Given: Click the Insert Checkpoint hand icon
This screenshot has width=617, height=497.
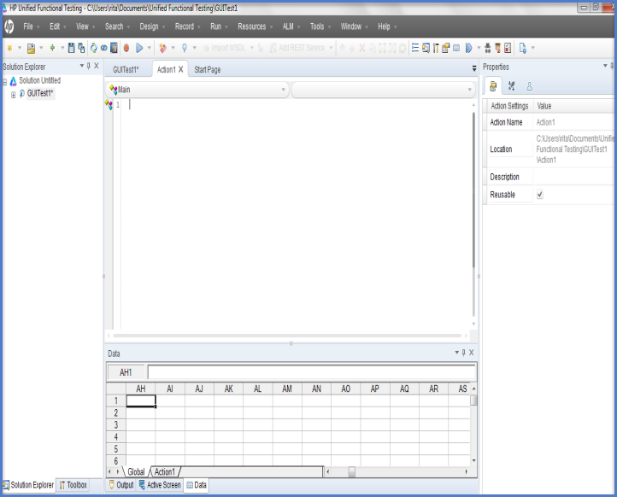Looking at the screenshot, I should point(163,48).
